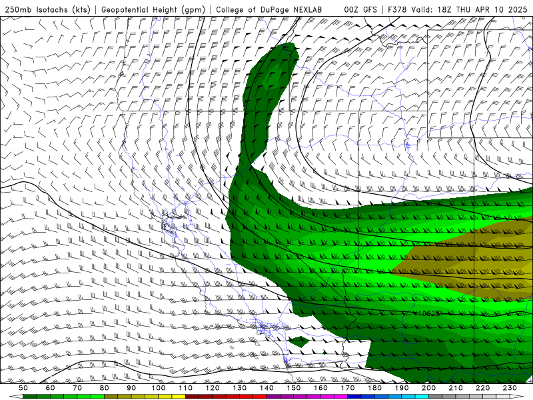533x400 pixels.
Task: Click the "18Z THU APR 10 2025" valid time
Action: (482, 9)
